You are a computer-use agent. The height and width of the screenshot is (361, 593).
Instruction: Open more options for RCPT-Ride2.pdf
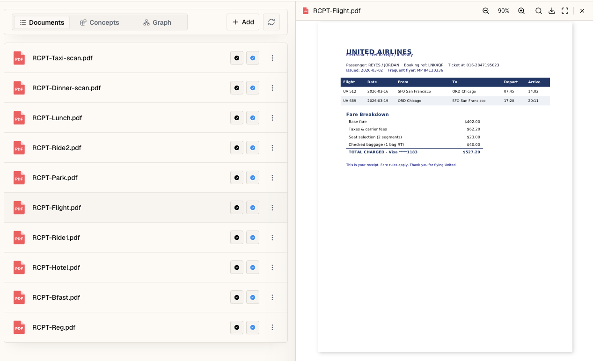(272, 148)
